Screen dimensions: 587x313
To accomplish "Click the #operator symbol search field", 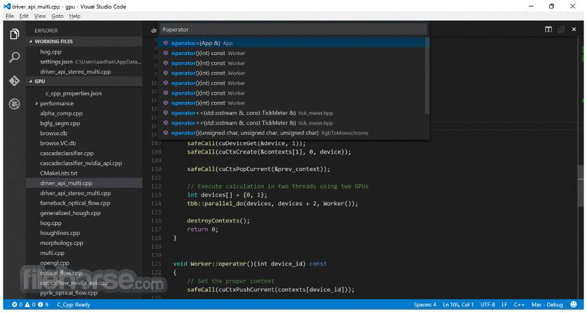I will coord(293,30).
